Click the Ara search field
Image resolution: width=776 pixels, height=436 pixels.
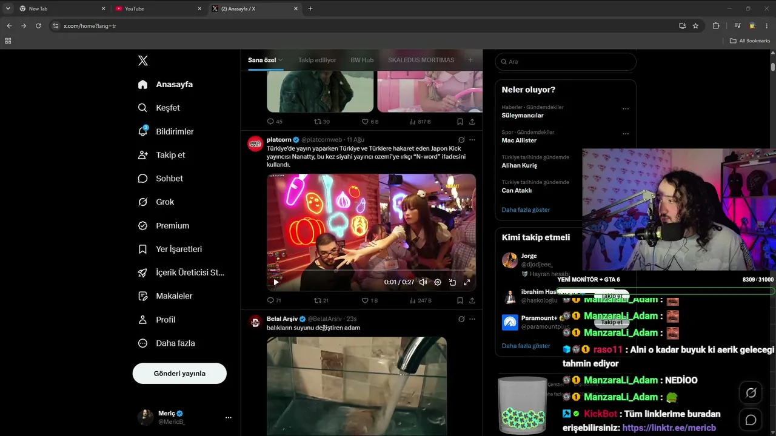566,62
